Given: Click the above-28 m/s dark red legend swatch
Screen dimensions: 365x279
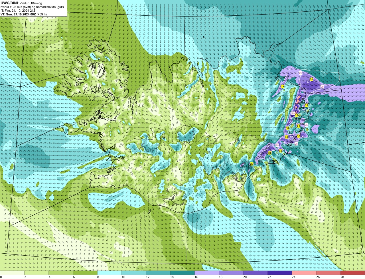Looking at the screenshot, I should coord(353,273).
